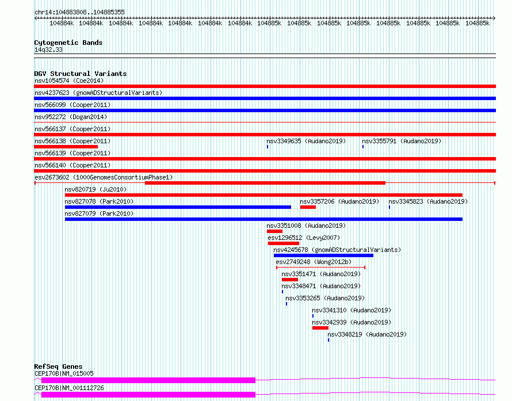The height and width of the screenshot is (401, 512).
Task: Click the nsv1054574 (Coe2014) variant label
Action: [x=69, y=81]
